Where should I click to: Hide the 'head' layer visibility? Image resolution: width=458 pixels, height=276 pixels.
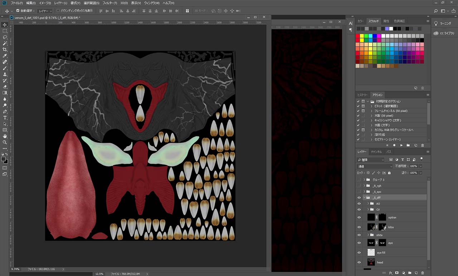359,262
